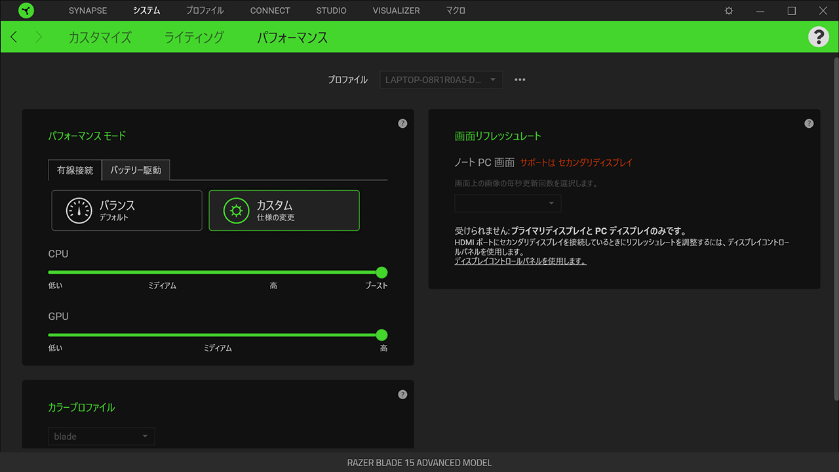Go to パフォーマンス section
Screen dimensions: 839x472
pyautogui.click(x=292, y=37)
